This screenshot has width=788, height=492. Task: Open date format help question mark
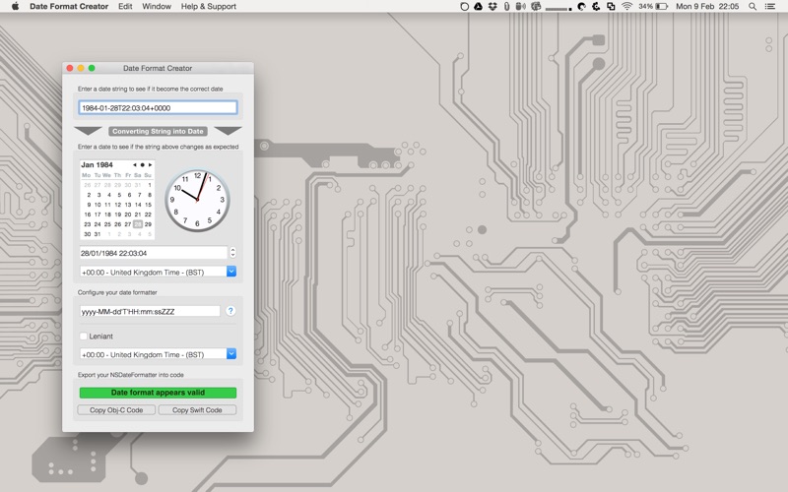pos(230,311)
